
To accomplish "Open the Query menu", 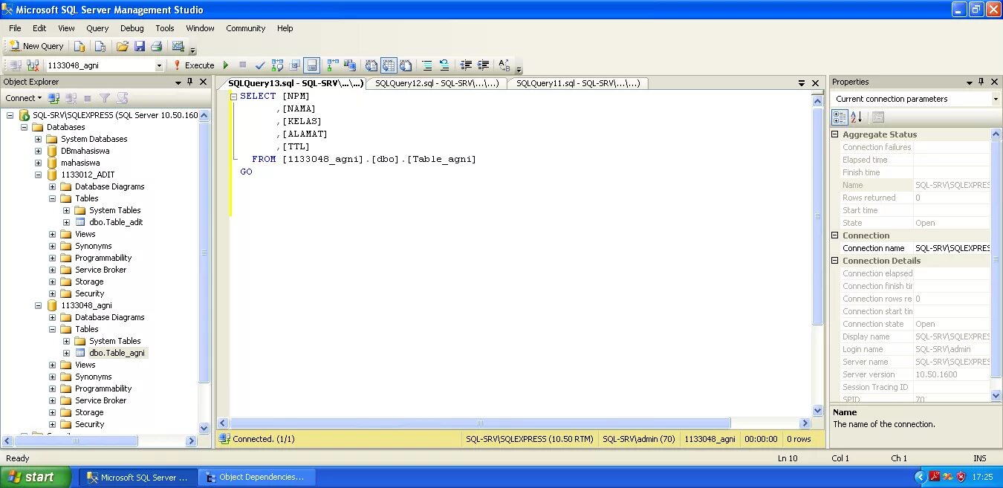I will (97, 28).
